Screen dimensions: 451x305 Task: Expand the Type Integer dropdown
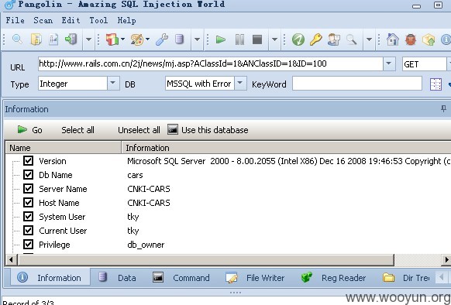113,84
